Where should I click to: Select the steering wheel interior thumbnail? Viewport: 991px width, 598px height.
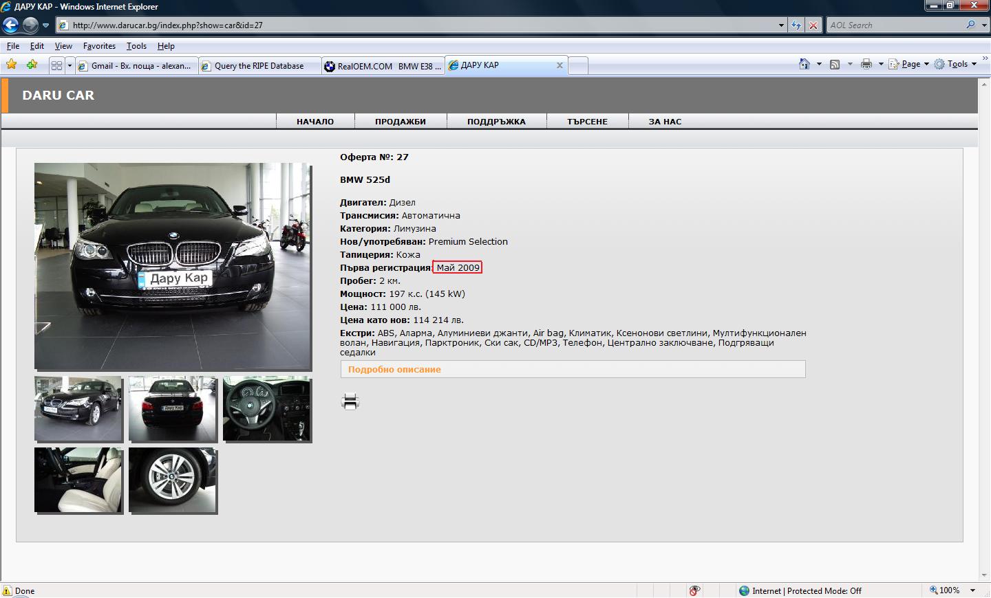(266, 408)
